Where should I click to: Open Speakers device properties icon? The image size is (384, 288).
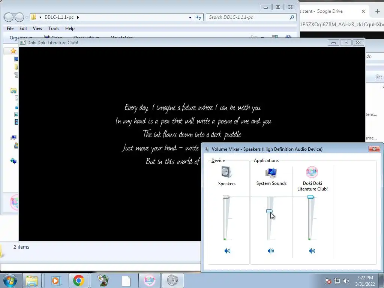tap(226, 172)
